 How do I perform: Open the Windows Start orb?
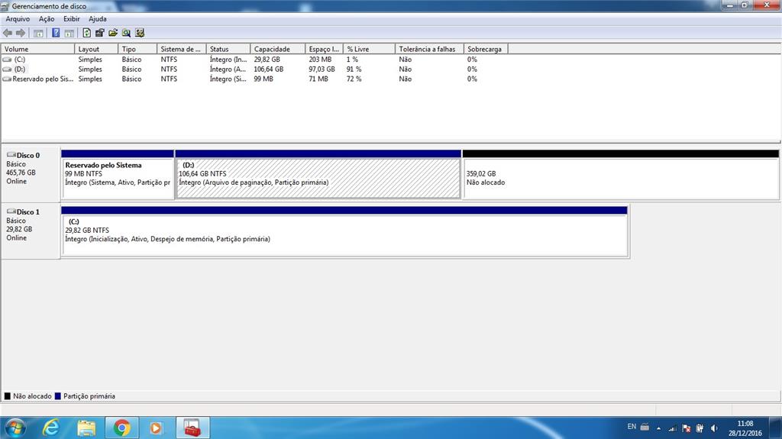[15, 428]
